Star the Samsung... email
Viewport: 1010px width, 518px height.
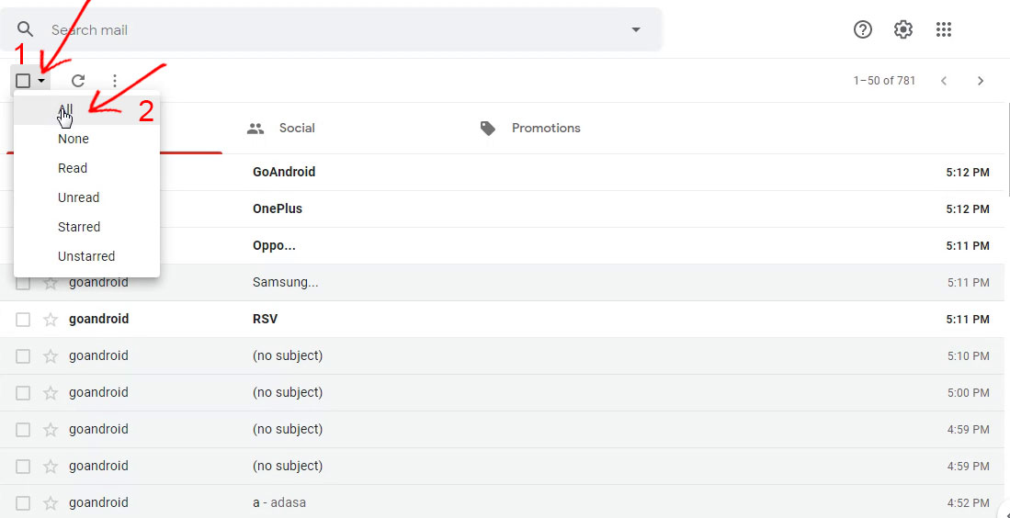point(51,283)
